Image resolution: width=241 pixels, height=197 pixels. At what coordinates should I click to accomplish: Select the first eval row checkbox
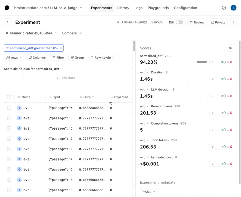[9, 108]
